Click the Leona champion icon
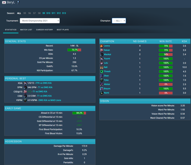 coord(102,46)
